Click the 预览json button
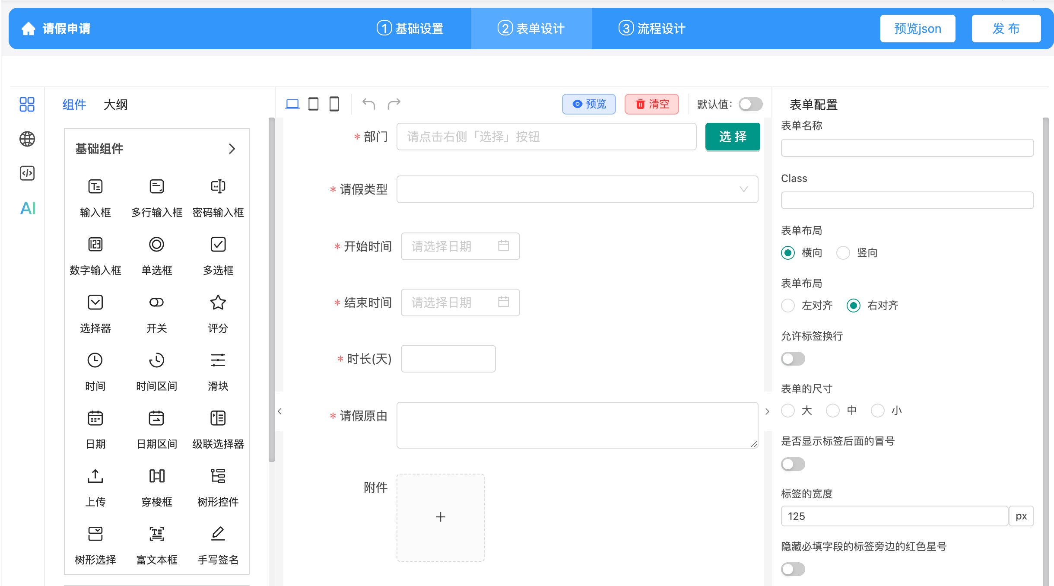This screenshot has width=1054, height=586. tap(918, 29)
